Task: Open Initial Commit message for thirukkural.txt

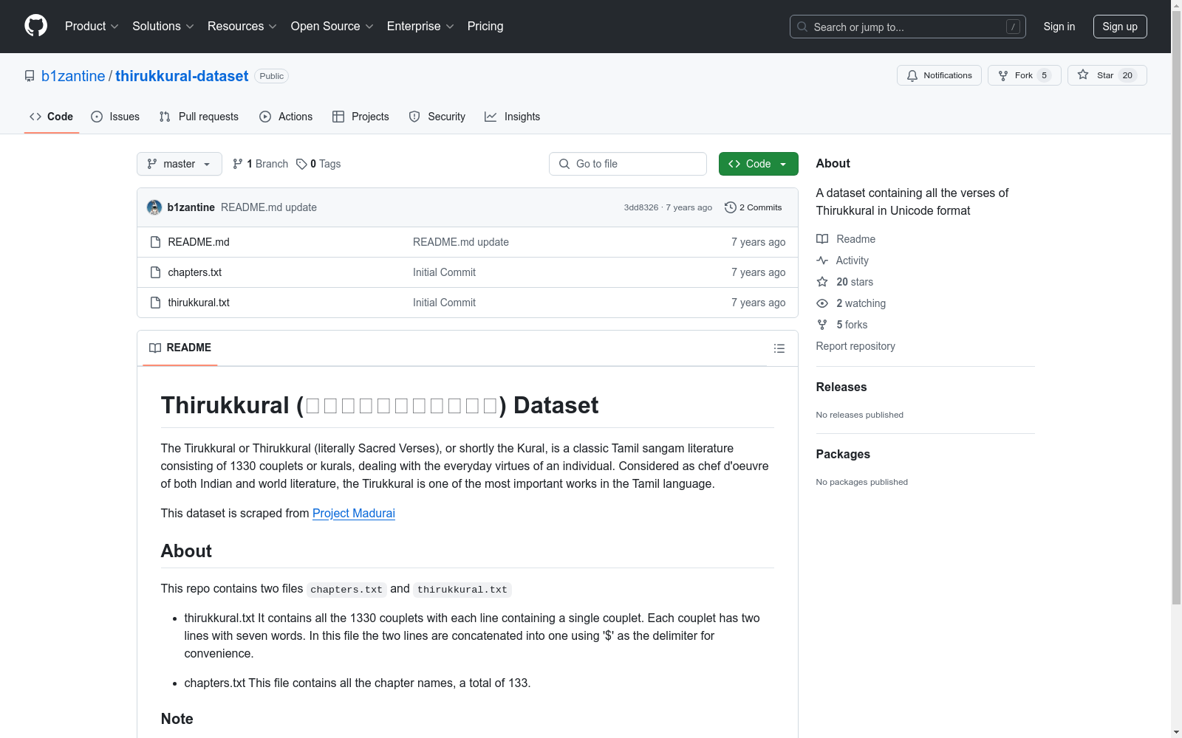Action: pyautogui.click(x=444, y=303)
